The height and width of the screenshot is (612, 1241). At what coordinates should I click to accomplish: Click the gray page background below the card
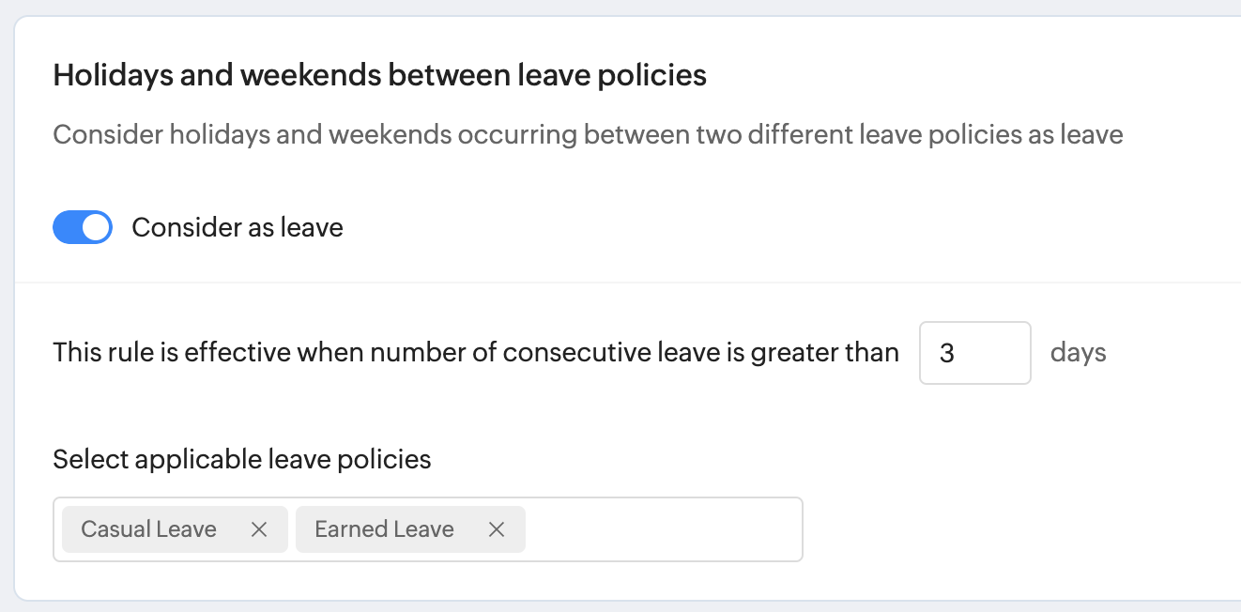620,606
